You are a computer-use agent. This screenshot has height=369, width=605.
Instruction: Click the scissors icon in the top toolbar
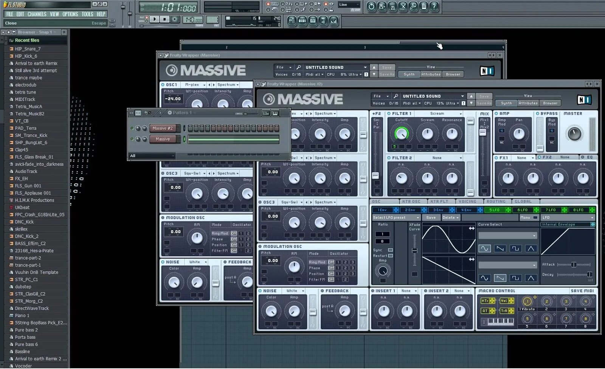point(403,6)
